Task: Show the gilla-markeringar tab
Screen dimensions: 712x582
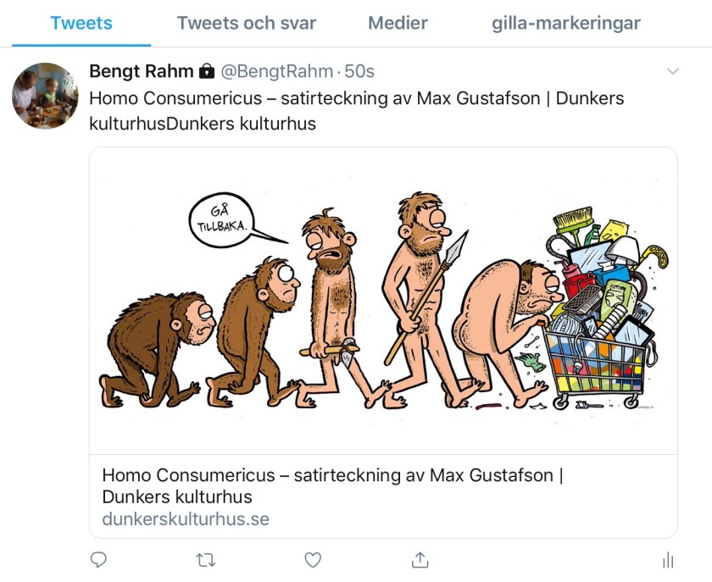Action: pos(566,24)
